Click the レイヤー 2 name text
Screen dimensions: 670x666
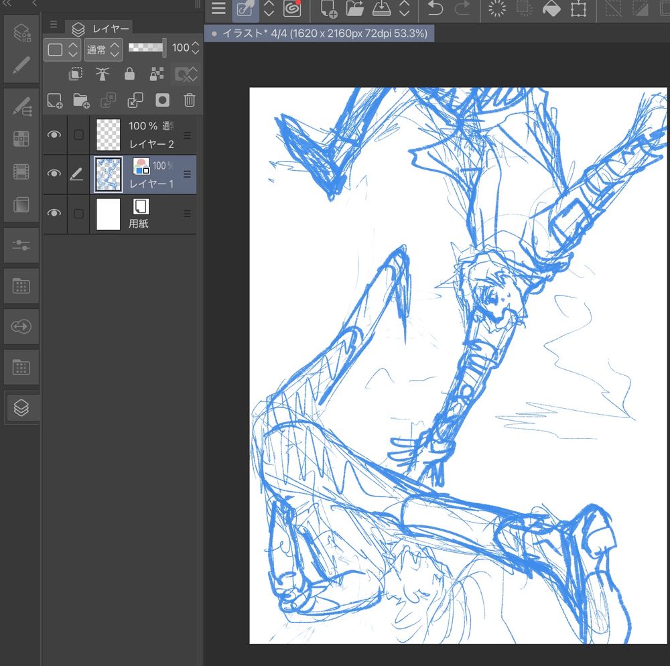click(151, 145)
